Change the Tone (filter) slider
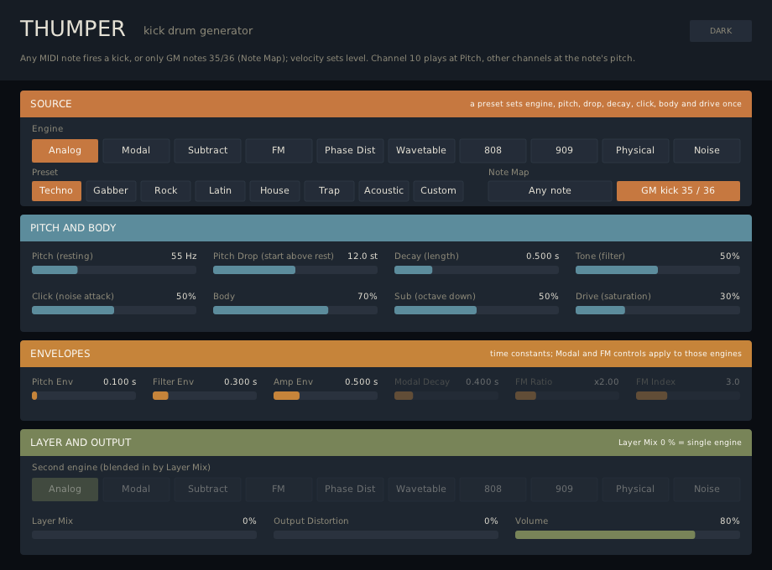The image size is (772, 570). [658, 270]
